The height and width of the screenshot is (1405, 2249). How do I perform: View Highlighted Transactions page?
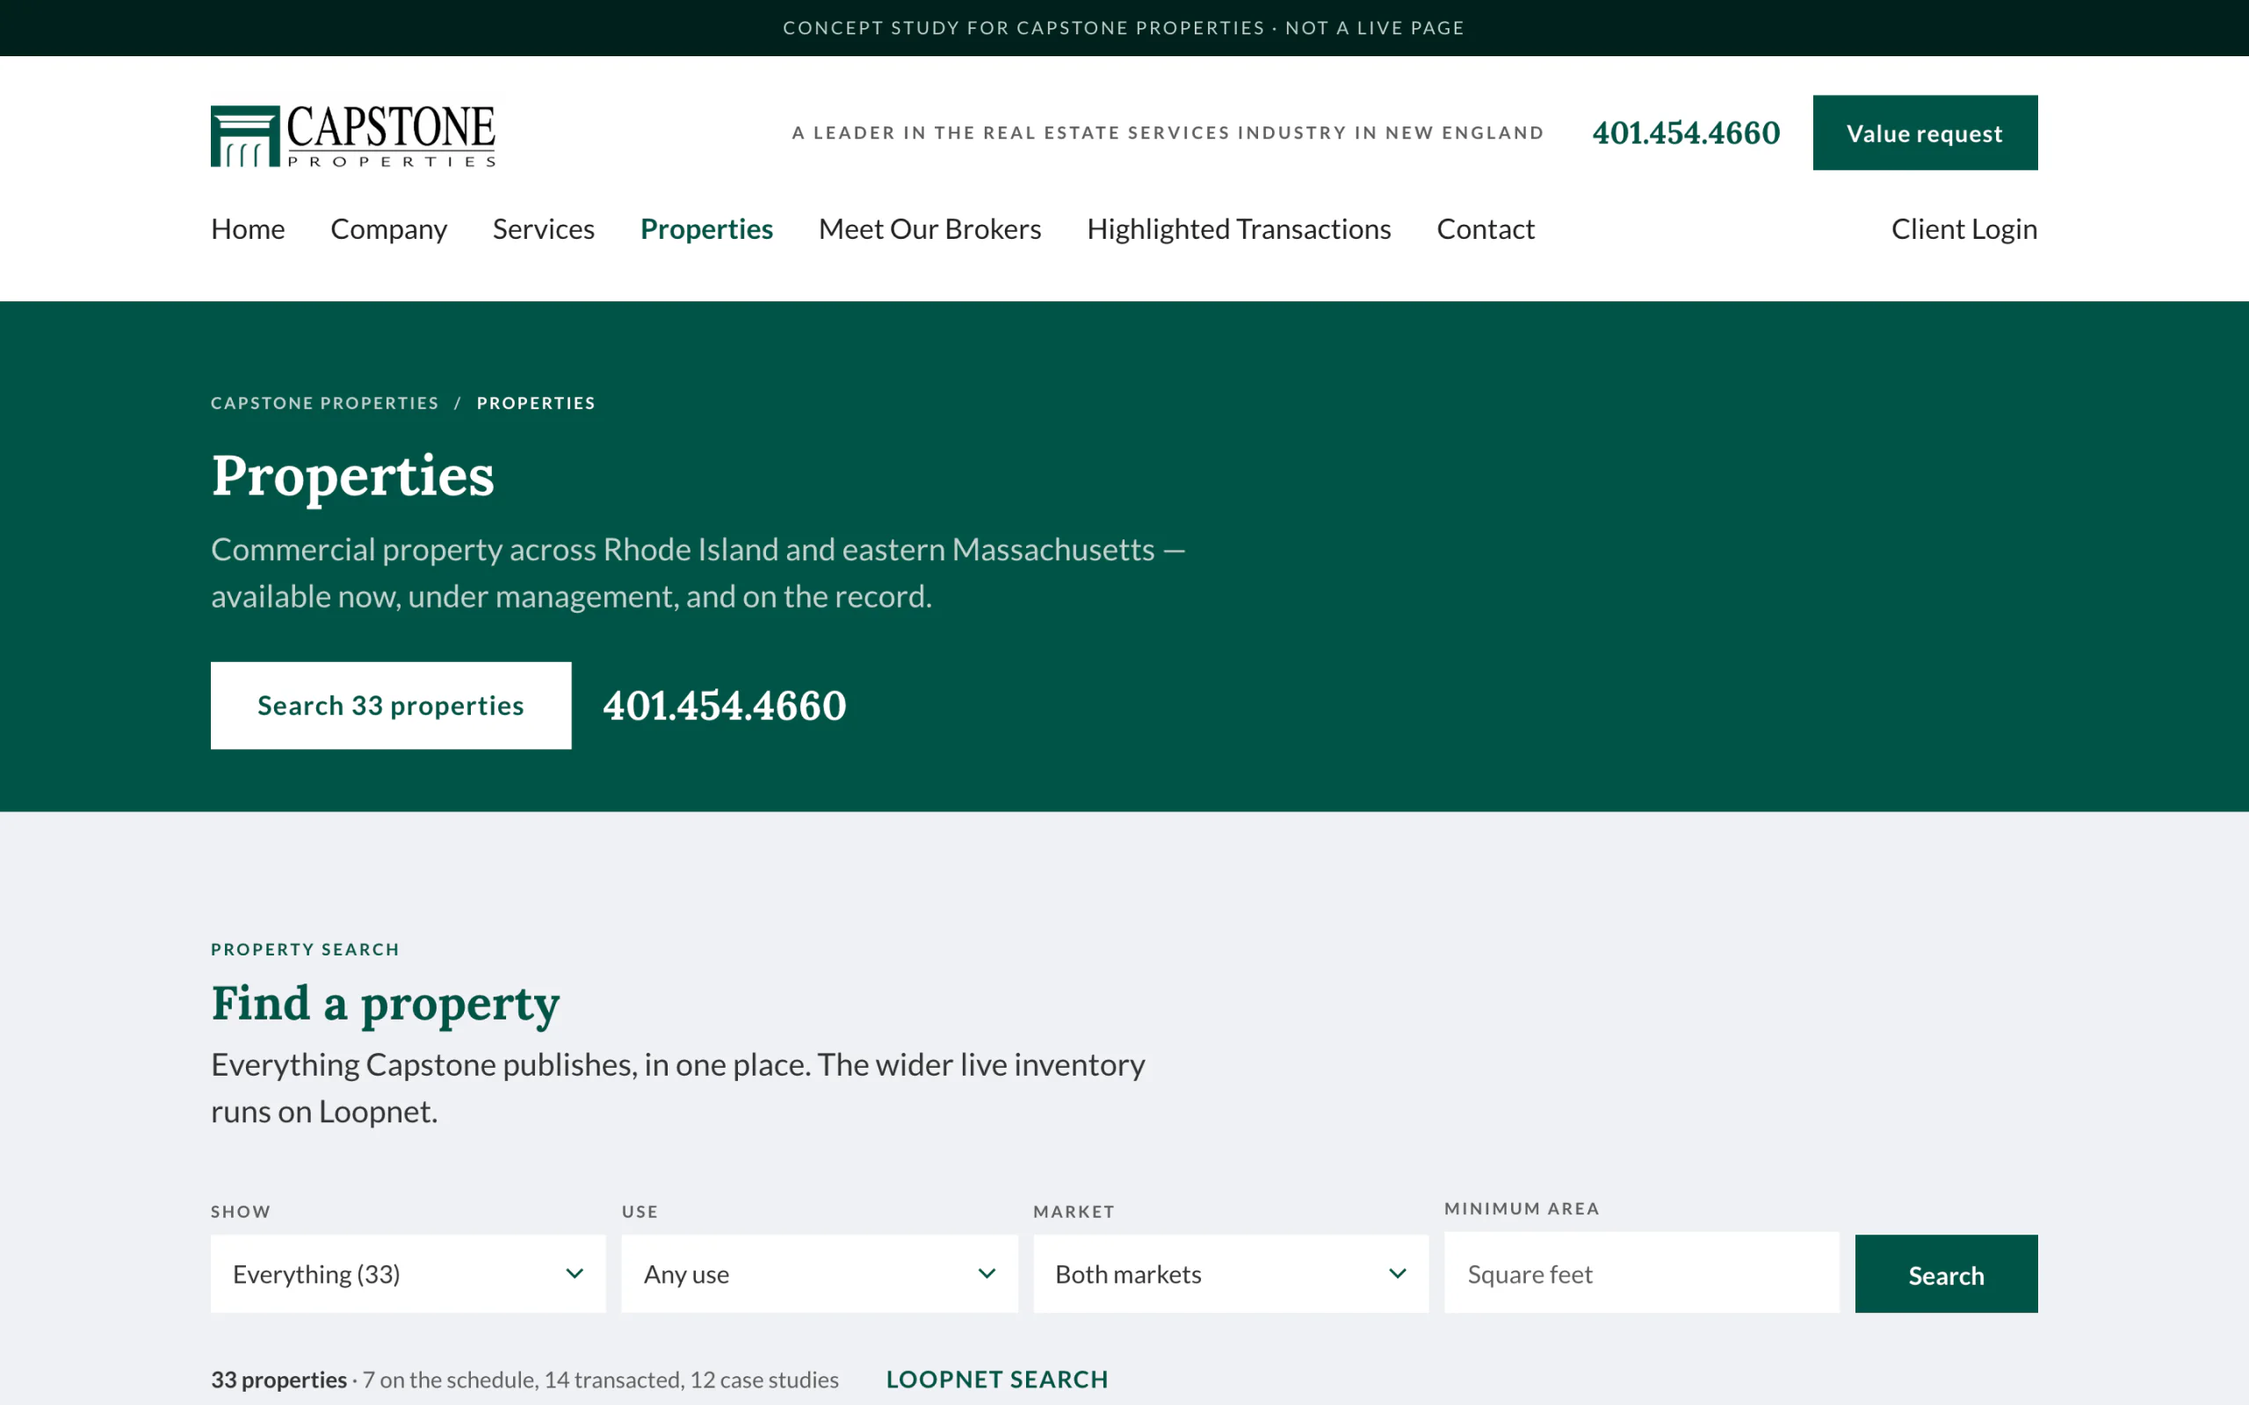[x=1239, y=228]
